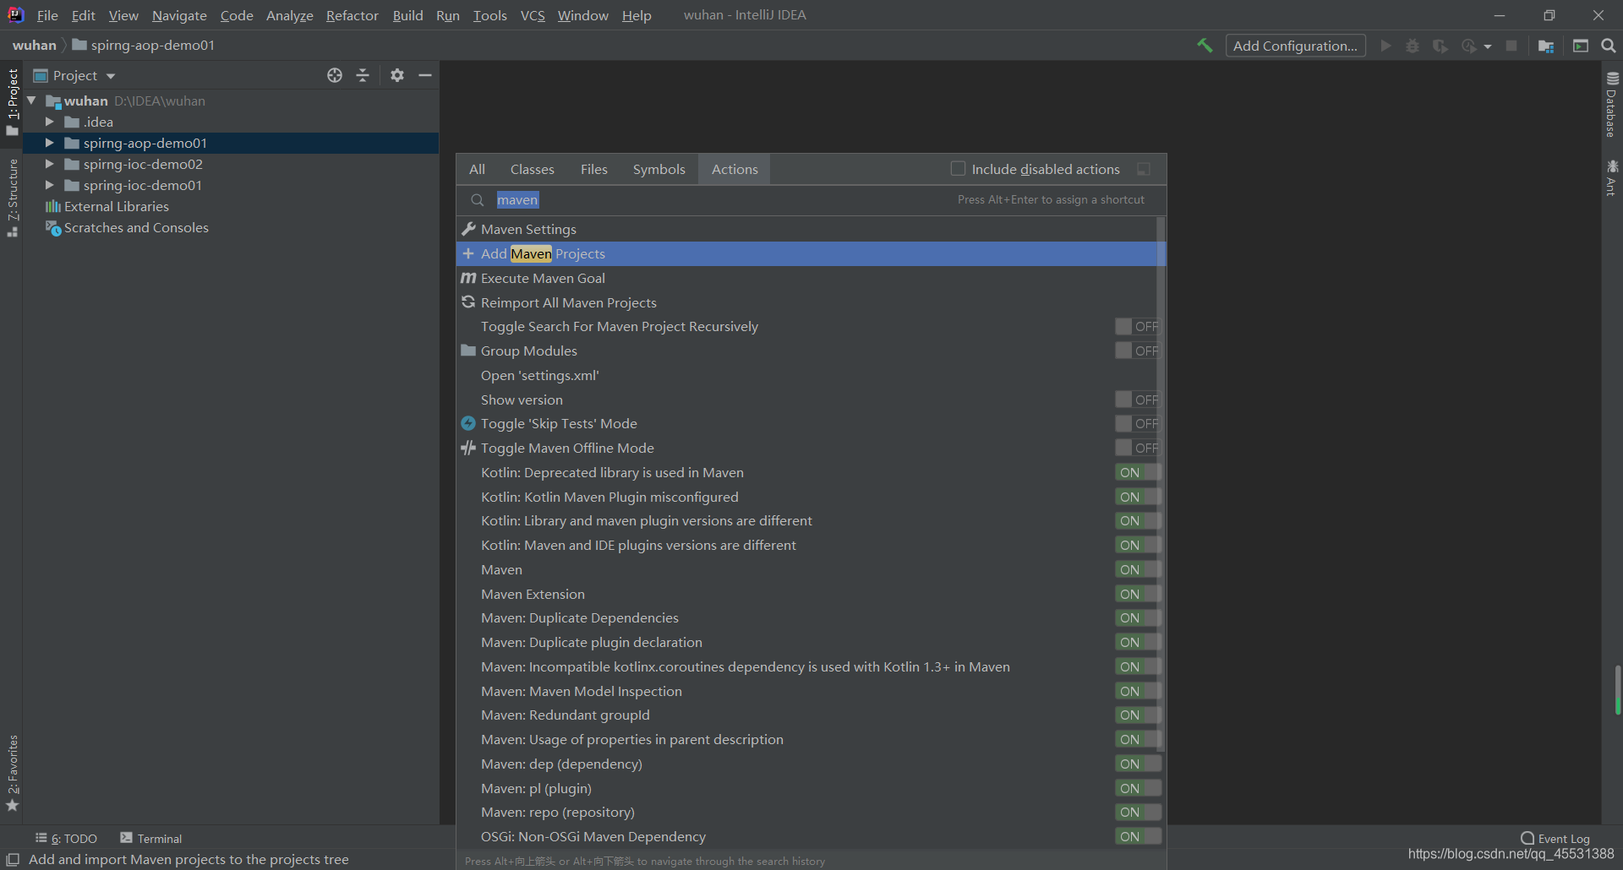Viewport: 1623px width, 870px height.
Task: Open Project panel settings gear icon
Action: click(x=397, y=75)
